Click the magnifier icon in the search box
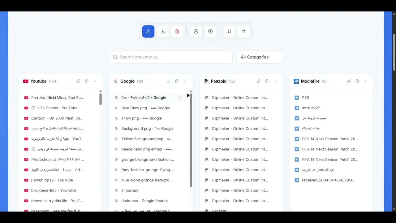Screen dimensions: 396x223 point(115,57)
